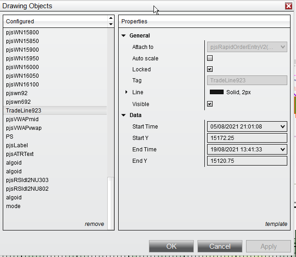Move selected object up with up arrow

[111, 18]
